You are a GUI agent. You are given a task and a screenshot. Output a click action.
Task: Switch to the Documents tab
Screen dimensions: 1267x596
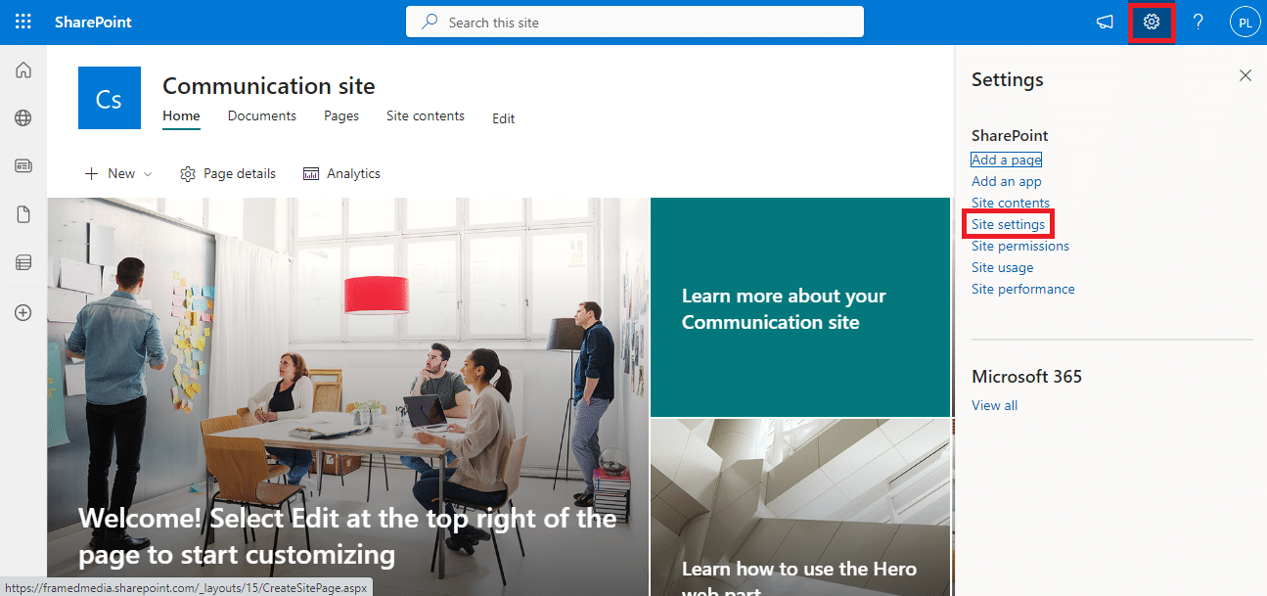pos(261,115)
